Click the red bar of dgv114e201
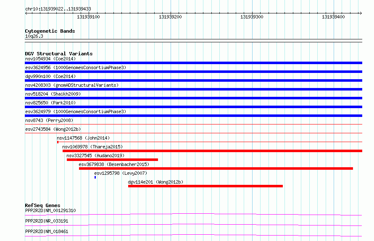 [x=205, y=186]
